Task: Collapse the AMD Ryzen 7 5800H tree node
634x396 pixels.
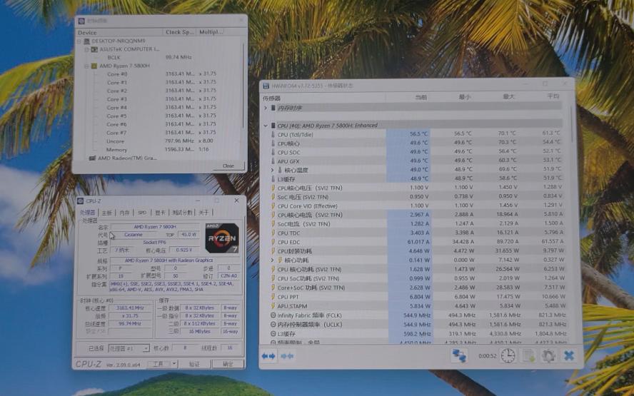Action: coord(86,66)
